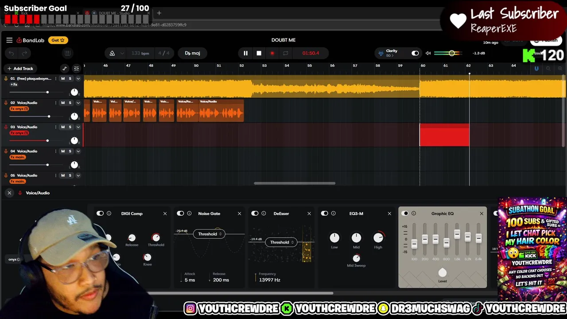Close the DIGI Comp effect
Viewport: 567px width, 319px height.
point(165,214)
